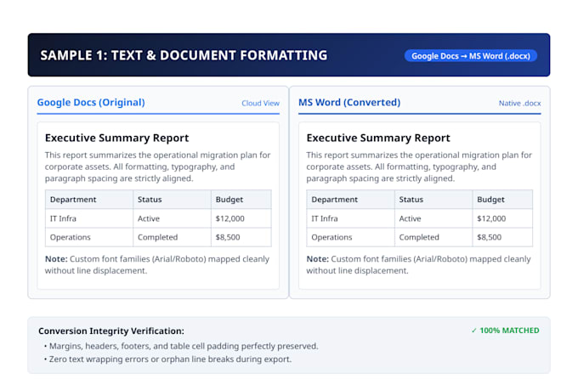Select "Active" cell in Google Docs table
The height and width of the screenshot is (390, 578).
(173, 218)
